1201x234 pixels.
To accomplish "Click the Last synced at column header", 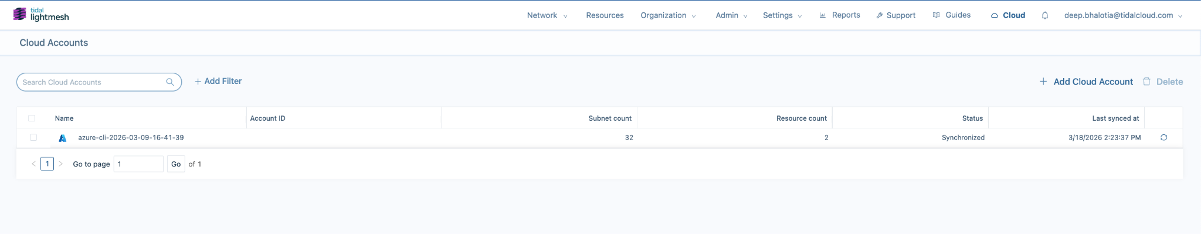I will tap(1115, 118).
